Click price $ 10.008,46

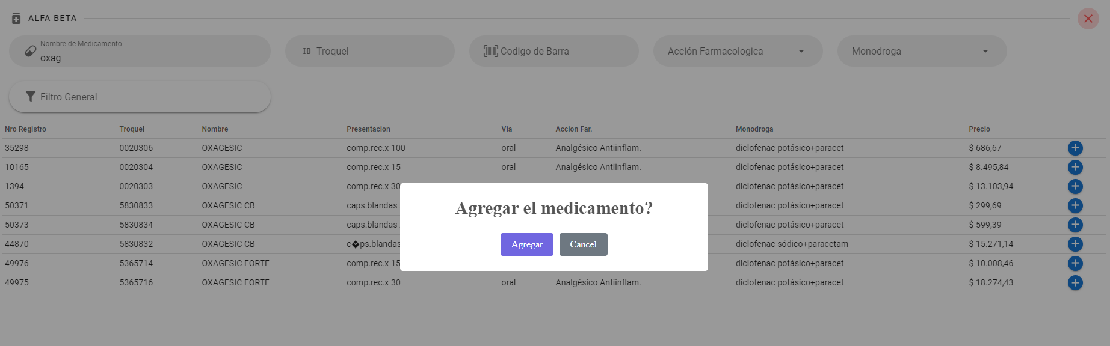point(991,263)
